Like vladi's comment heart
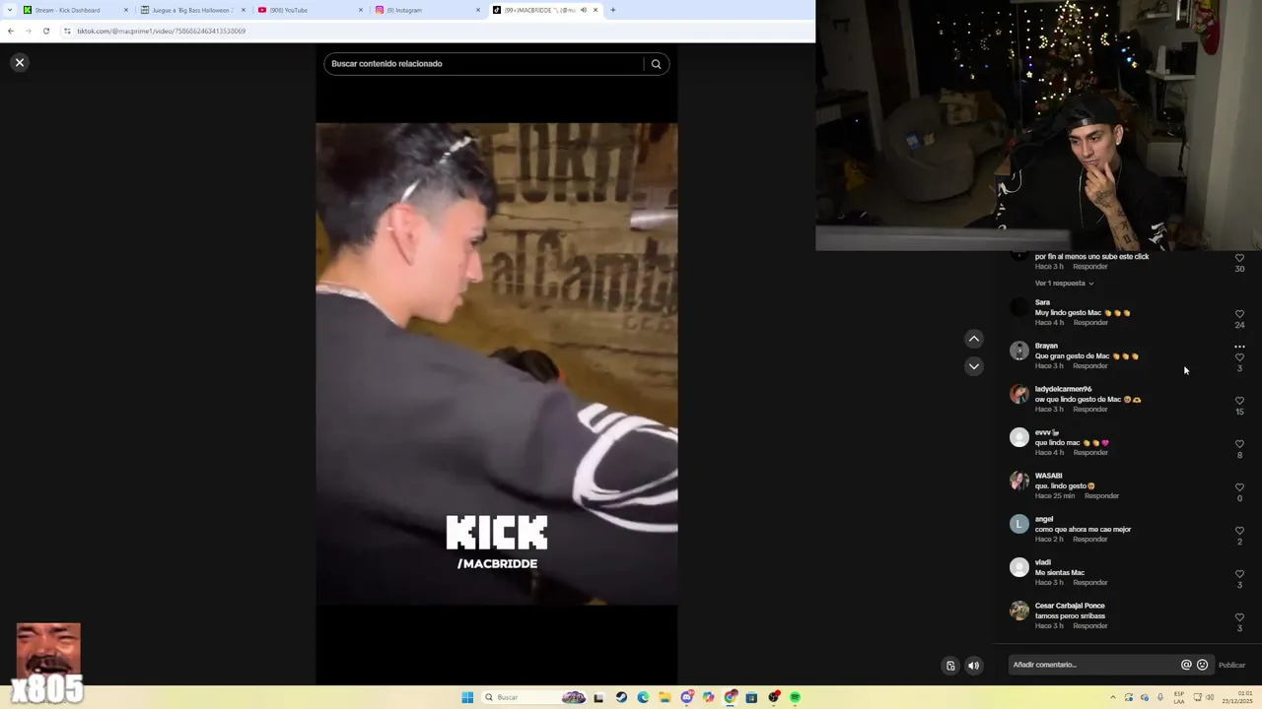The height and width of the screenshot is (709, 1262). pyautogui.click(x=1239, y=574)
